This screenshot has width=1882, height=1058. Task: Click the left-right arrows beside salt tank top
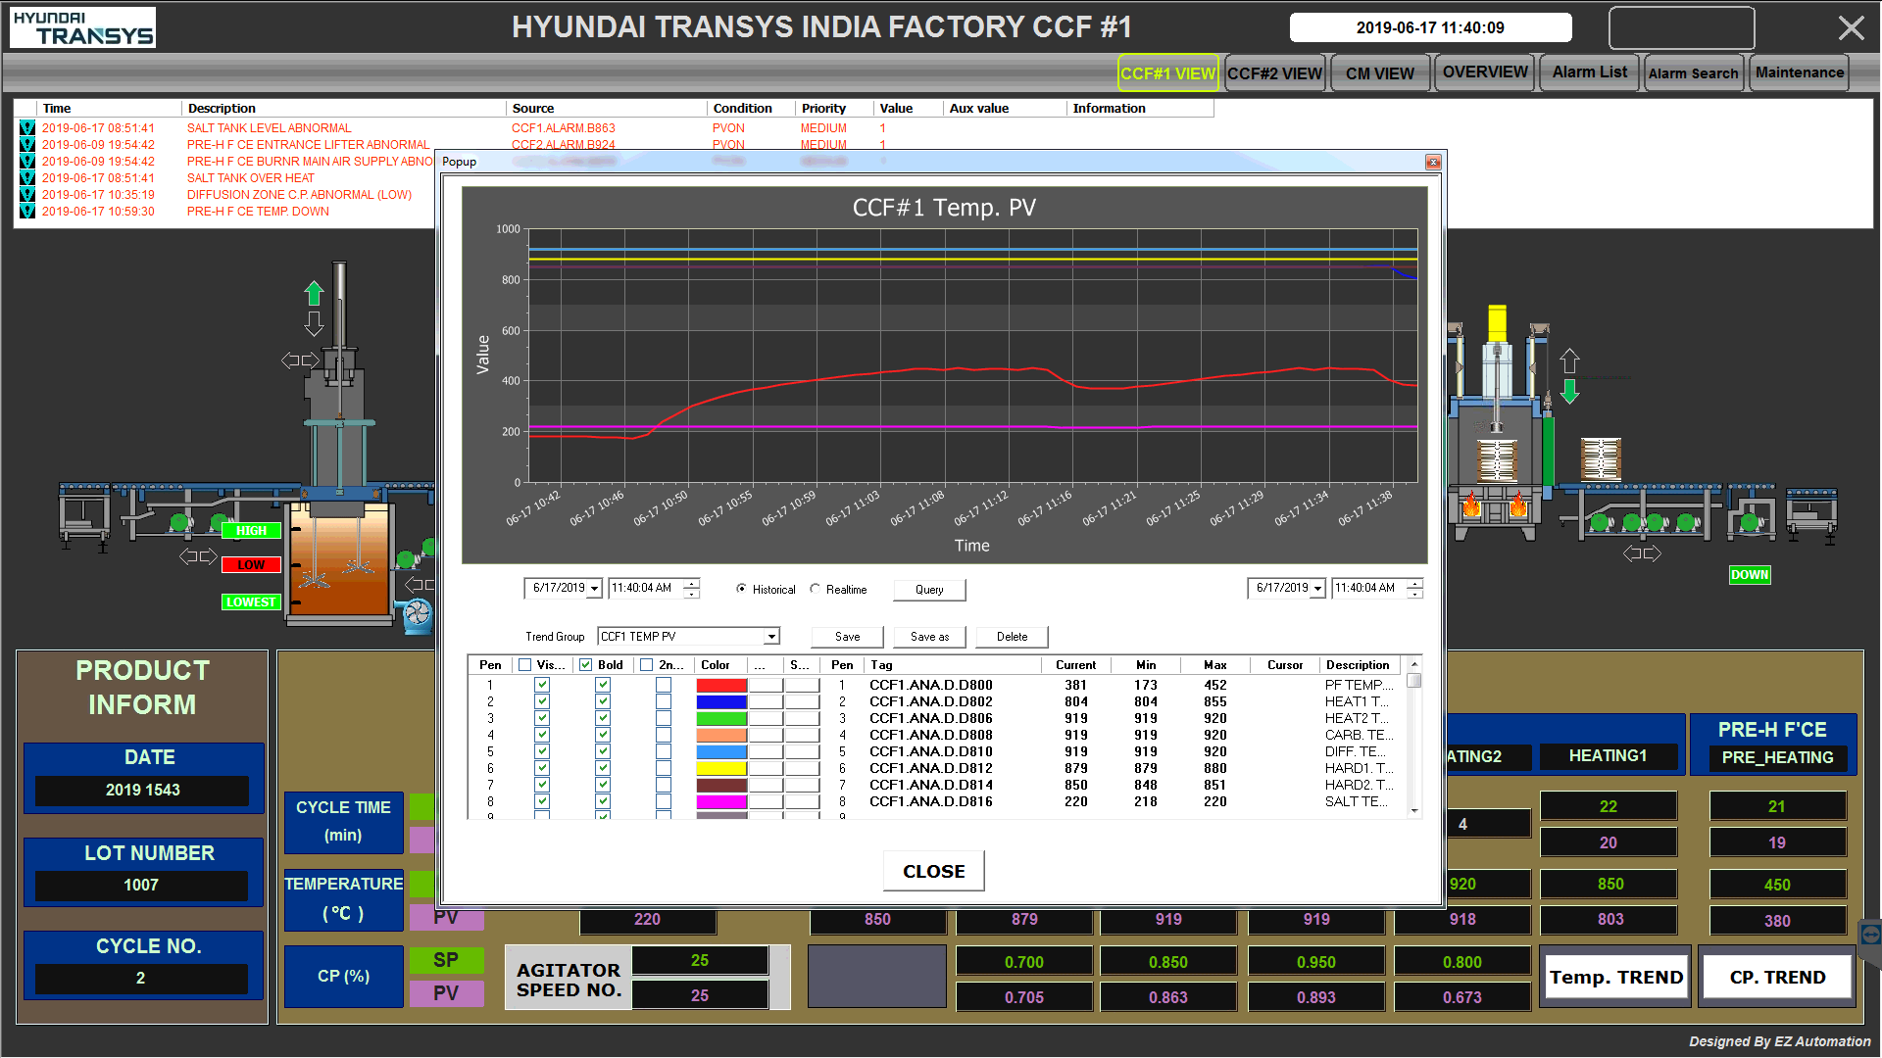point(300,361)
